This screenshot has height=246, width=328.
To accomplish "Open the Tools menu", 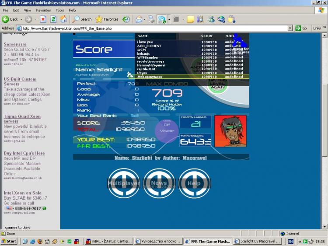I will 59,10.
